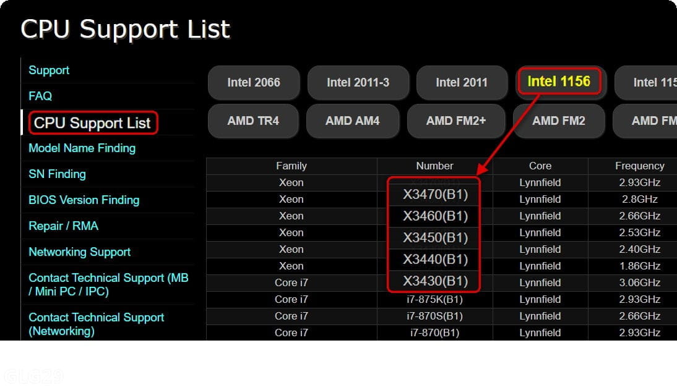Viewport: 677px width, 390px height.
Task: Click Lynnfield in the 2.40GHz row
Action: [540, 249]
